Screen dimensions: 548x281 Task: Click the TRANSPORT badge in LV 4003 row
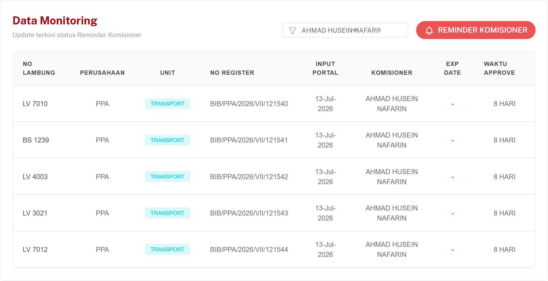click(167, 177)
